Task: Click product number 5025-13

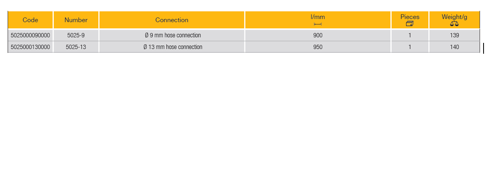Action: click(x=76, y=47)
